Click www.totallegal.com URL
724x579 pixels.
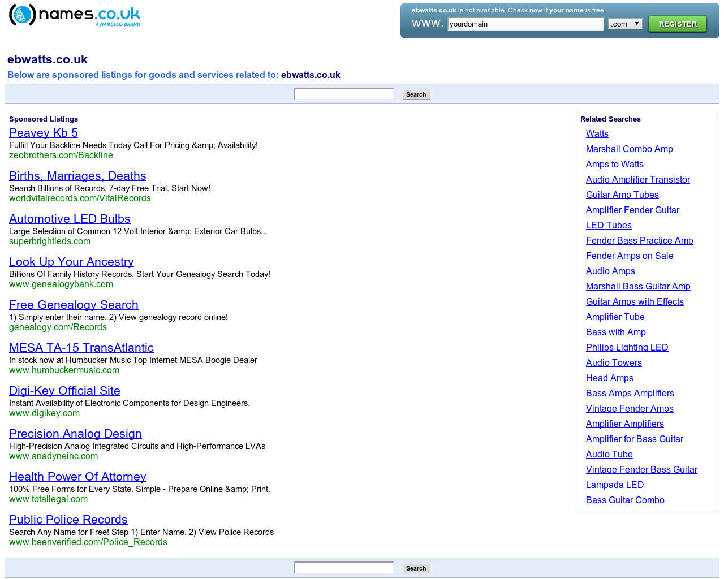[x=49, y=499]
